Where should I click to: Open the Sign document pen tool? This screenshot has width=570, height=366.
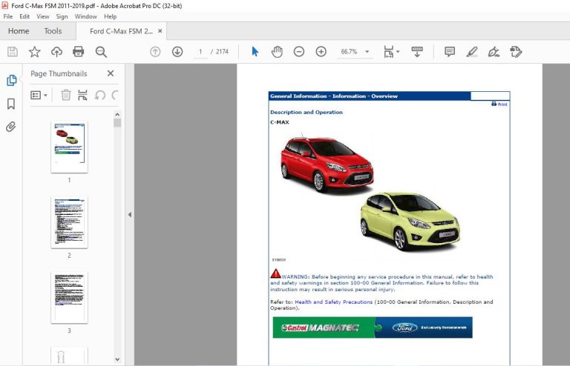494,52
